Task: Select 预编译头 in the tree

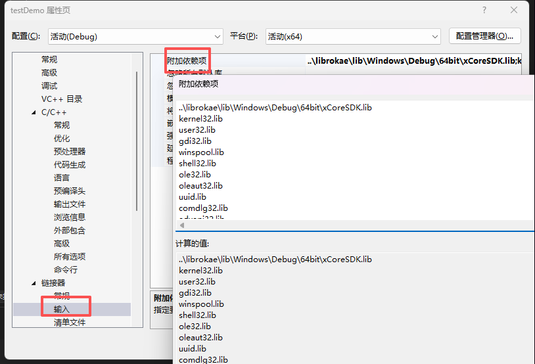Action: click(x=70, y=191)
